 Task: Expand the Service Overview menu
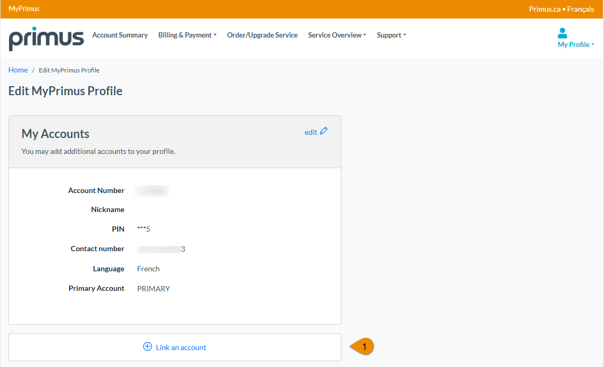coord(337,35)
